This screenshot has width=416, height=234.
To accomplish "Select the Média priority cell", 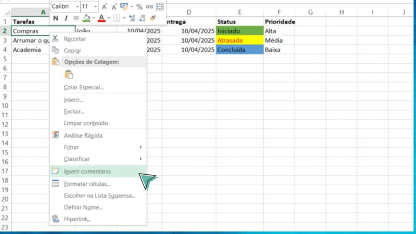I will (x=279, y=40).
